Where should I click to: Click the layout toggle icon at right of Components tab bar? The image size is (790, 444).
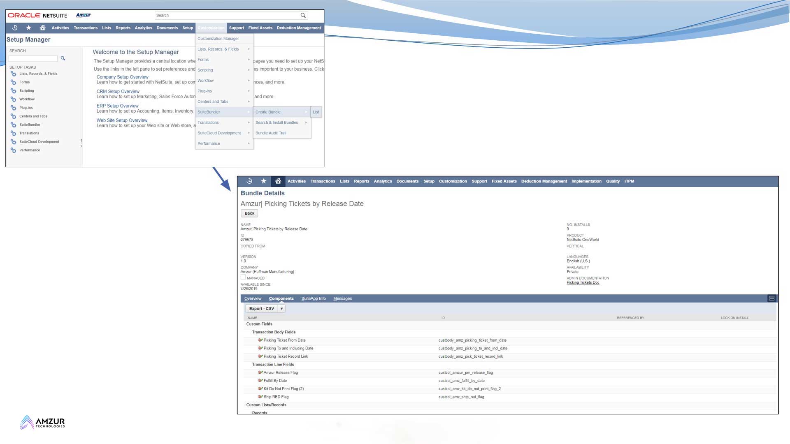point(772,298)
